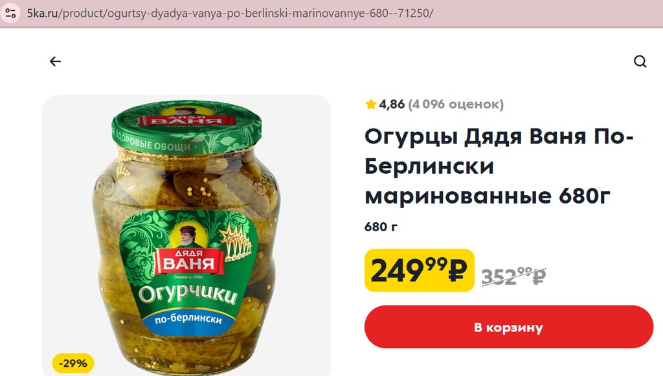Click the yellow rating star
Screen dimensions: 663x376
point(371,104)
